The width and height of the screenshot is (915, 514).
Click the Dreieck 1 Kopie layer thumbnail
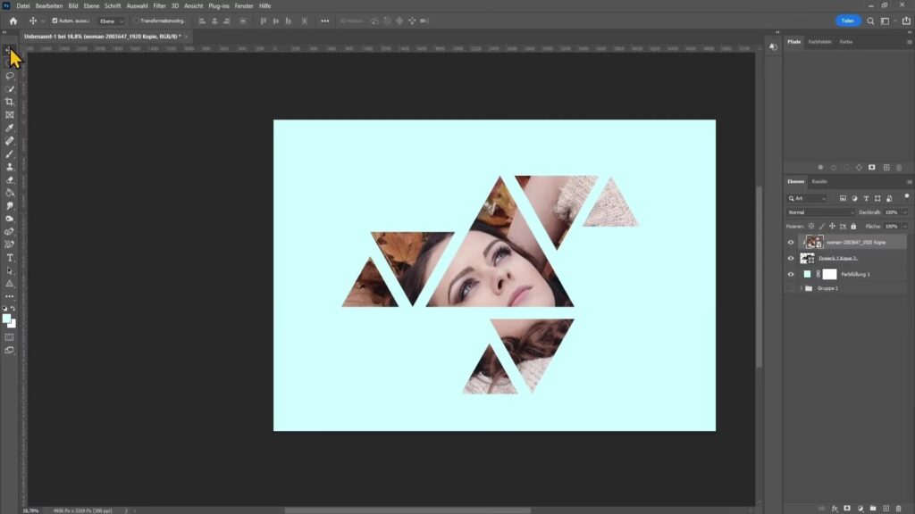point(808,258)
